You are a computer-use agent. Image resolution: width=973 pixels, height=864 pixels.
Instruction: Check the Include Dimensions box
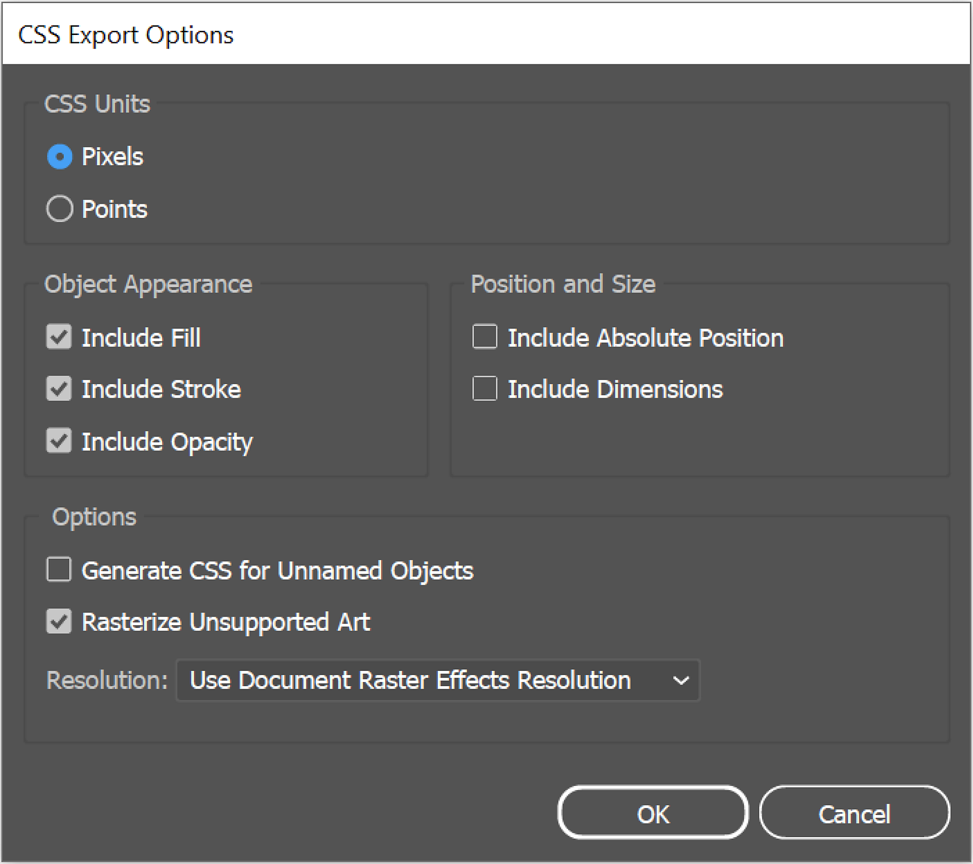click(484, 389)
